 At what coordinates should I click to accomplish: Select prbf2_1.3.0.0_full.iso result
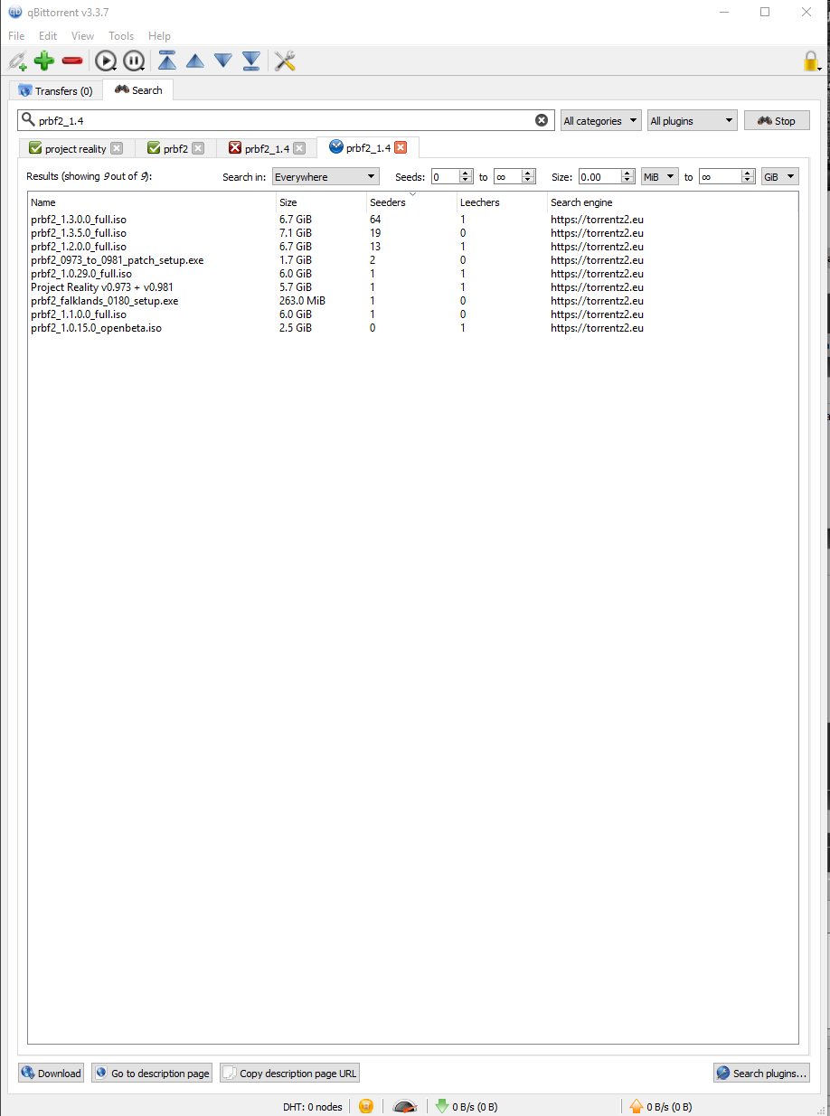412,219
